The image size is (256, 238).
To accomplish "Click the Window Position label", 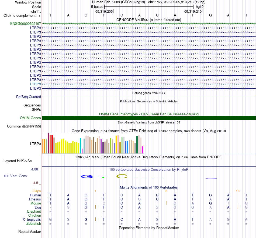I will point(28,2).
